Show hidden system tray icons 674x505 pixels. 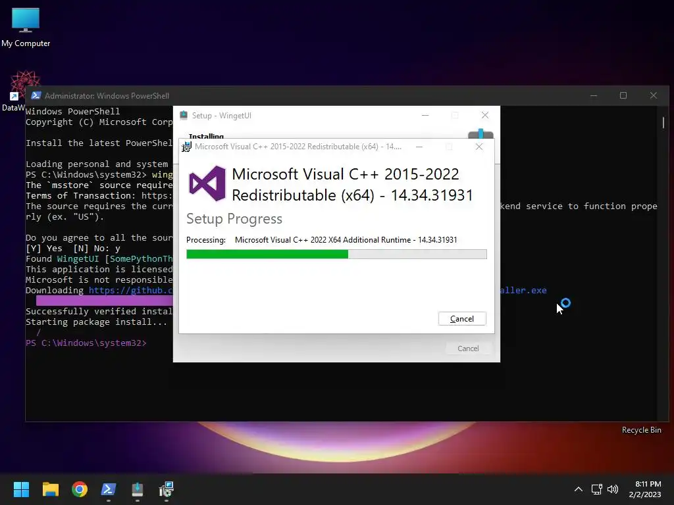coord(579,489)
